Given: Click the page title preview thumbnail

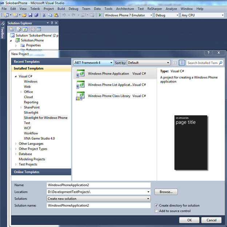Looking at the screenshot, I should pos(191,143).
